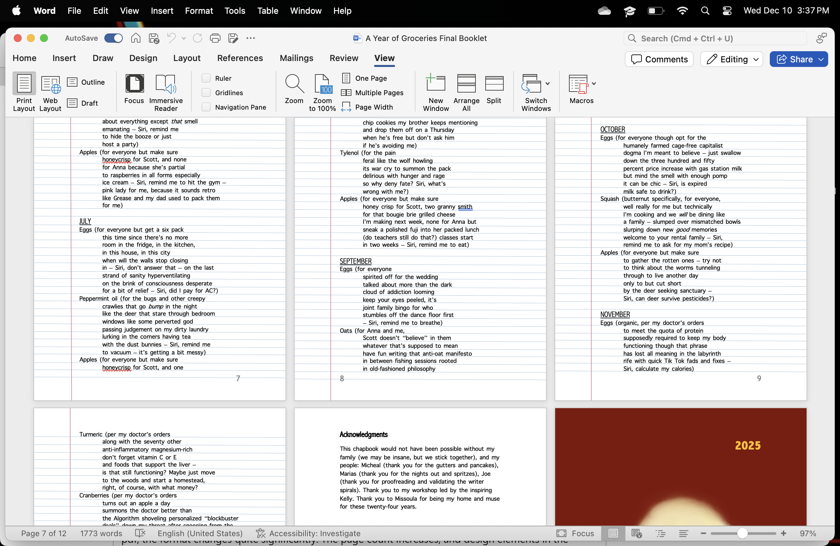This screenshot has width=840, height=546.
Task: Expand the Switch Windows arrow
Action: point(547,84)
